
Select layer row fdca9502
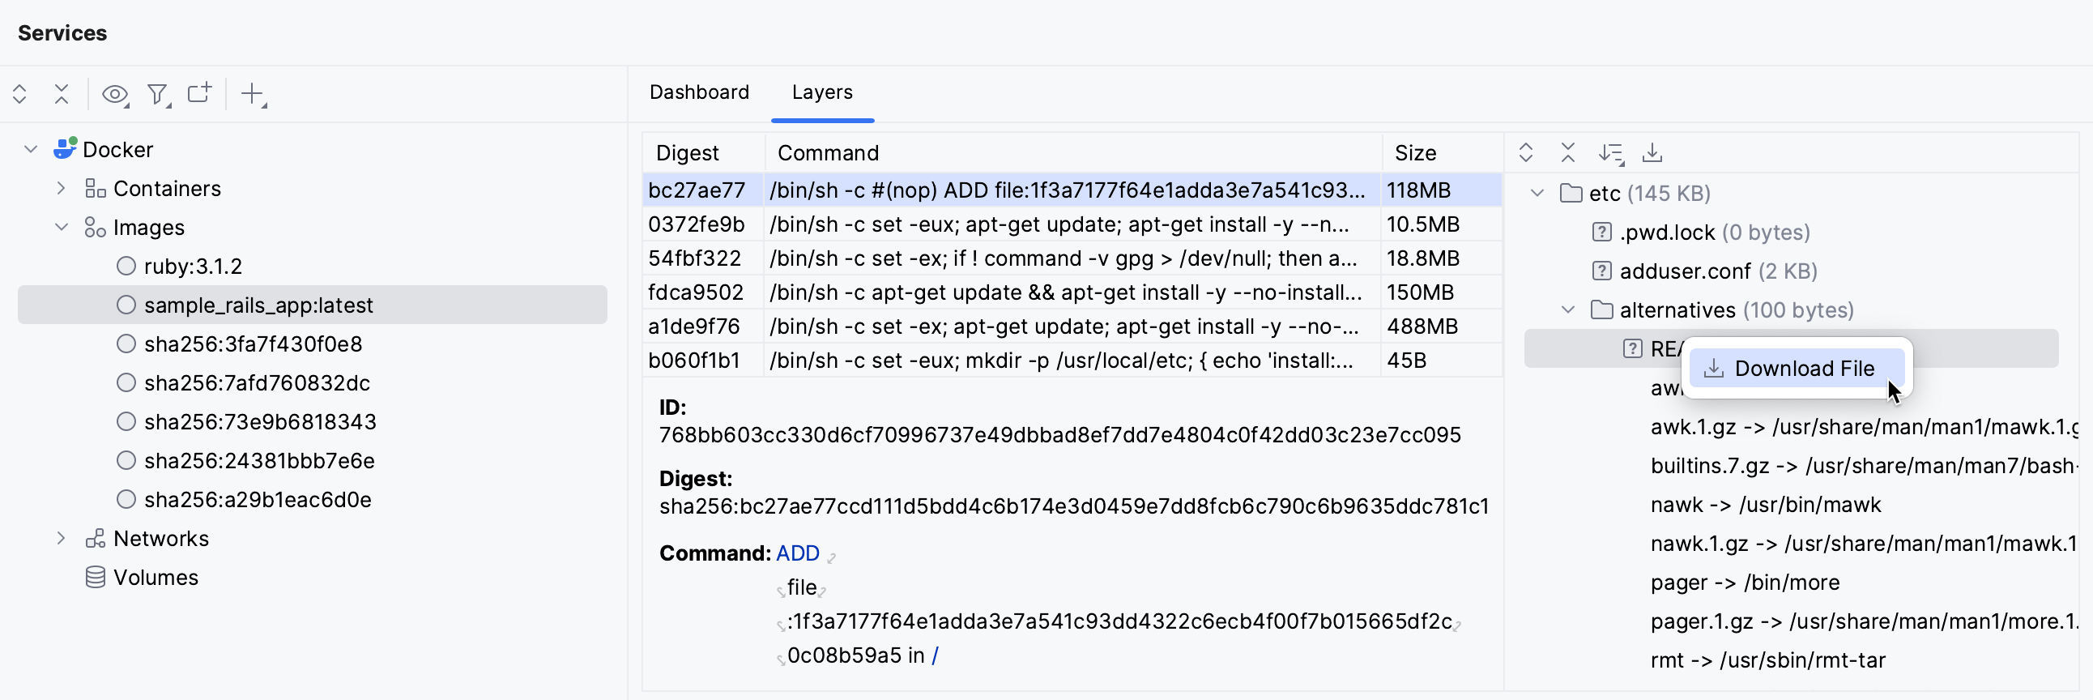pyautogui.click(x=1072, y=292)
